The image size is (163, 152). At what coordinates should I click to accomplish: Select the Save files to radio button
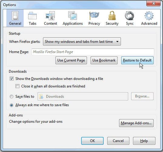(12, 97)
